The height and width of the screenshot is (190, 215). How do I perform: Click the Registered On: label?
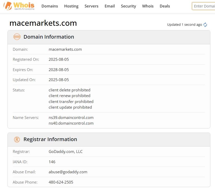(x=26, y=59)
